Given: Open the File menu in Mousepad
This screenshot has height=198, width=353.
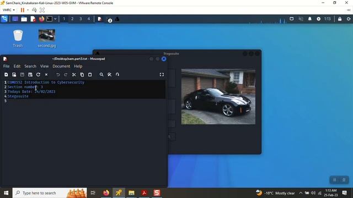Looking at the screenshot, I should tap(6, 66).
